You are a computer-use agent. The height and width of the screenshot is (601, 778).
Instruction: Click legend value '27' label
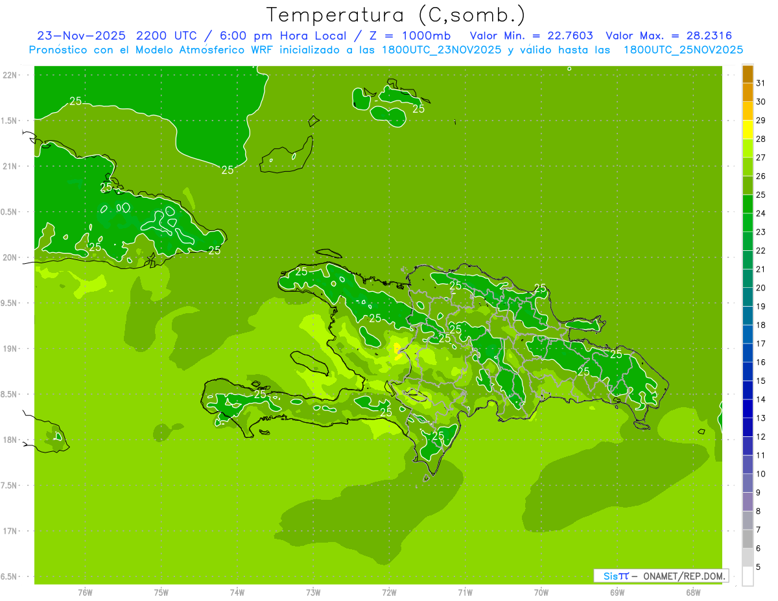(x=760, y=158)
